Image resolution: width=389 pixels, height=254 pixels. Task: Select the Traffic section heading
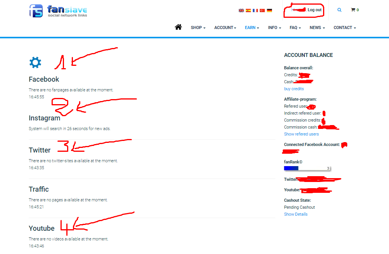pos(39,189)
